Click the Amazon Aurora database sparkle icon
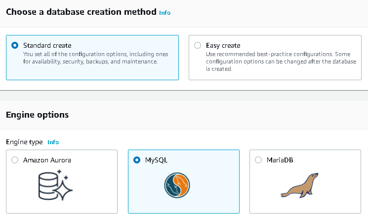The image size is (368, 218). [x=55, y=184]
